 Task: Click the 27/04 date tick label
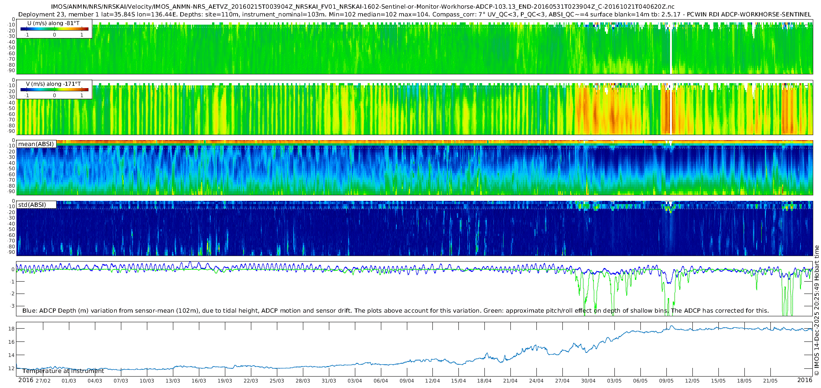click(x=562, y=381)
